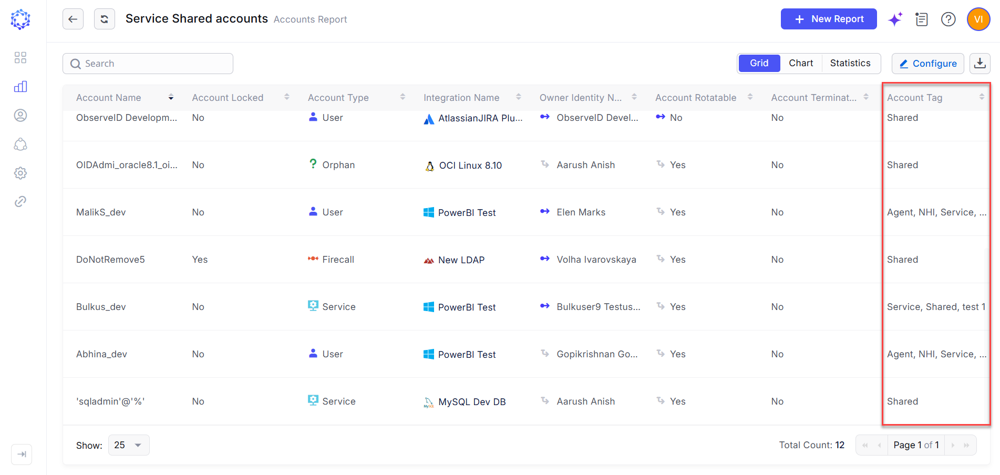Click the PowerBI icon in MalikS_dev row

[429, 212]
